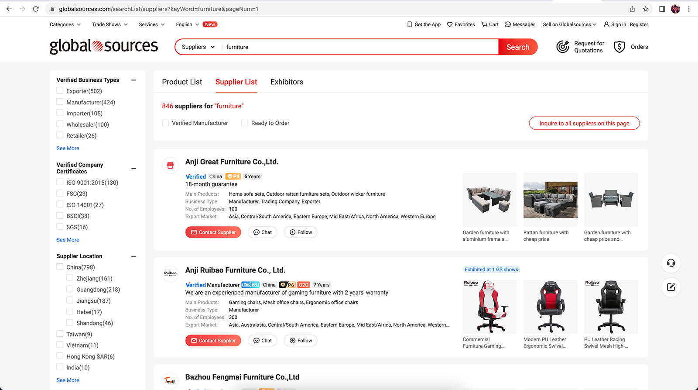Click the browser back arrow
Image resolution: width=698 pixels, height=390 pixels.
pos(9,9)
